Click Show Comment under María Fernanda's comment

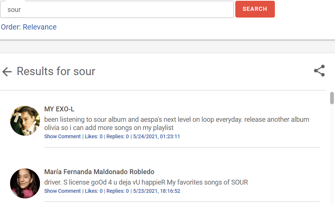[62, 191]
